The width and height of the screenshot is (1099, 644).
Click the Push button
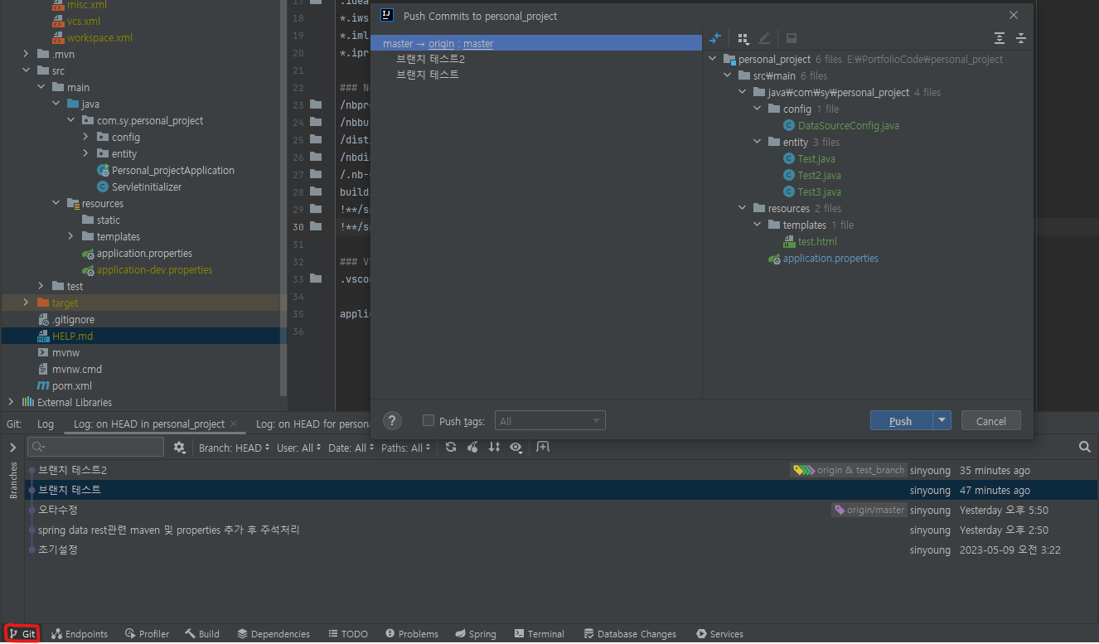(x=901, y=421)
